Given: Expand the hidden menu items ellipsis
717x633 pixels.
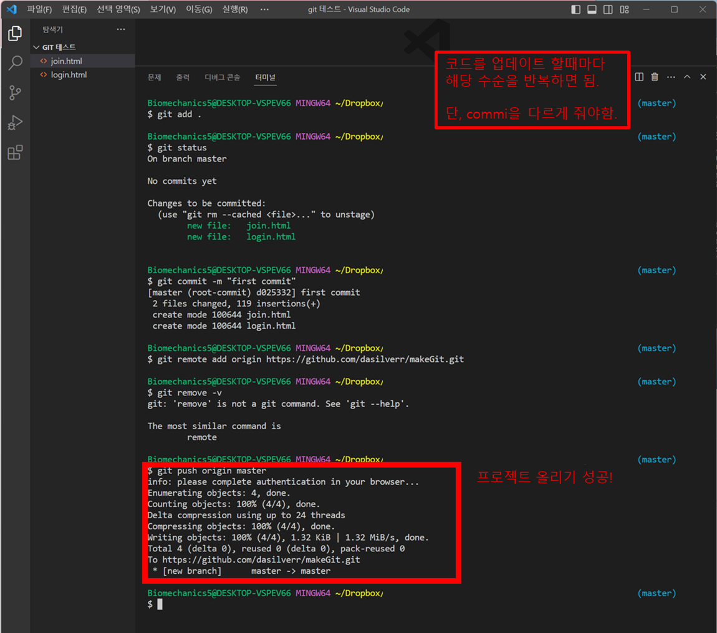Looking at the screenshot, I should click(264, 9).
